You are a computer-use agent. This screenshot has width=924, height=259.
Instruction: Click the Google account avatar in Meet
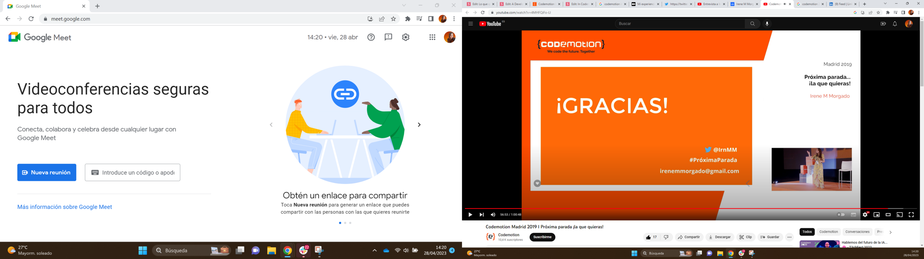point(449,37)
